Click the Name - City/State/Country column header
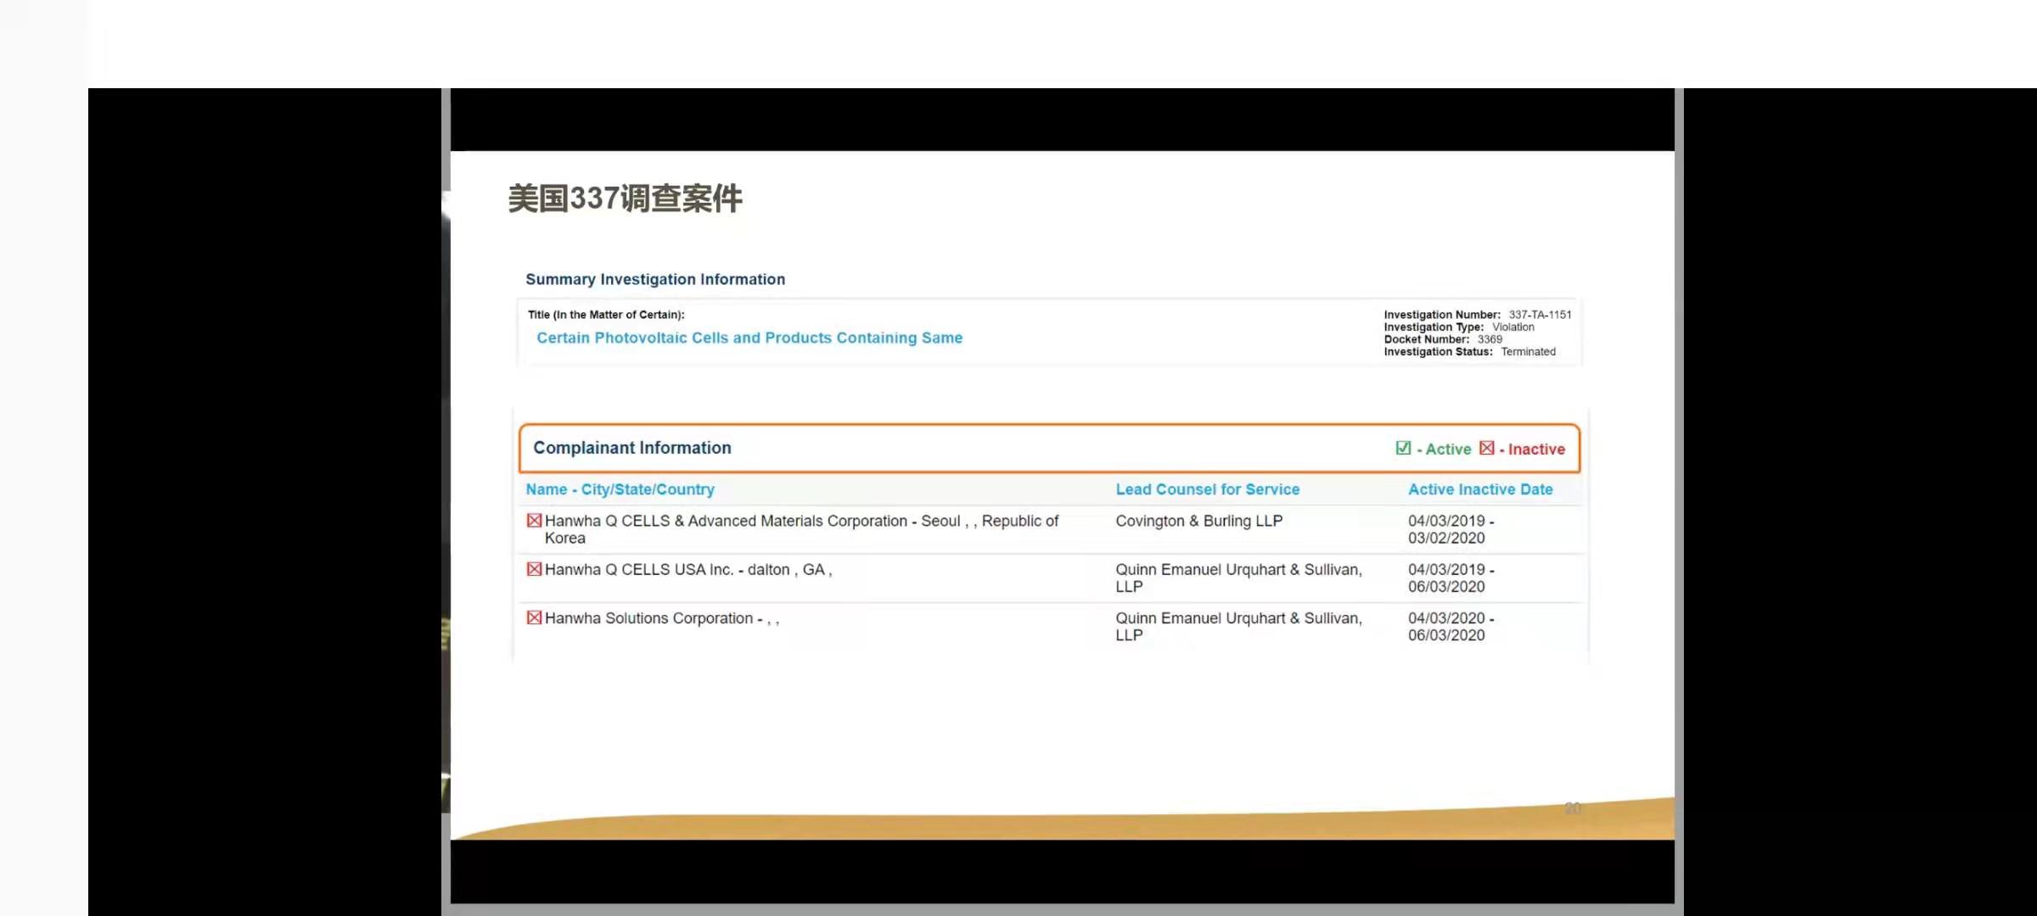 [620, 489]
